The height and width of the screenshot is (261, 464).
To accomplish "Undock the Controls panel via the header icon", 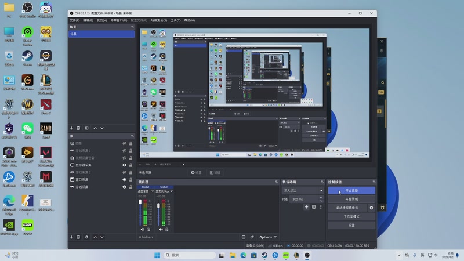I will click(x=374, y=182).
